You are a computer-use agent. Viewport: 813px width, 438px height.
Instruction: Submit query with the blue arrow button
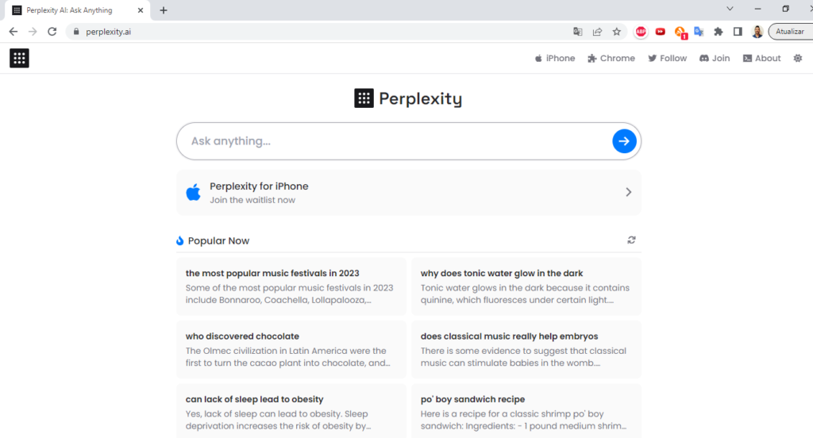point(624,141)
